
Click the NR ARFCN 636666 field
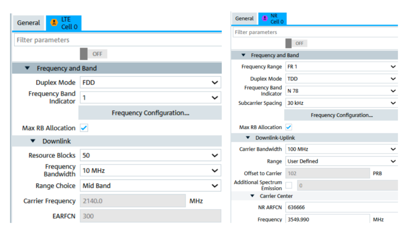tap(342, 207)
